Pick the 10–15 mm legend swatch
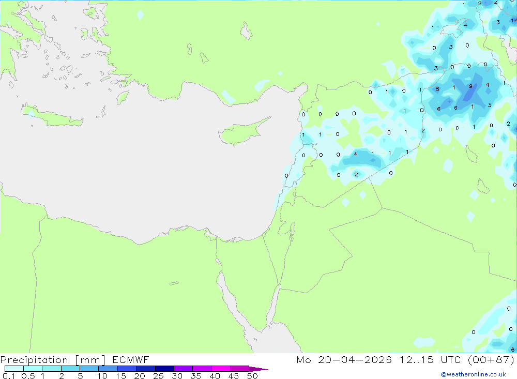 tap(108, 369)
